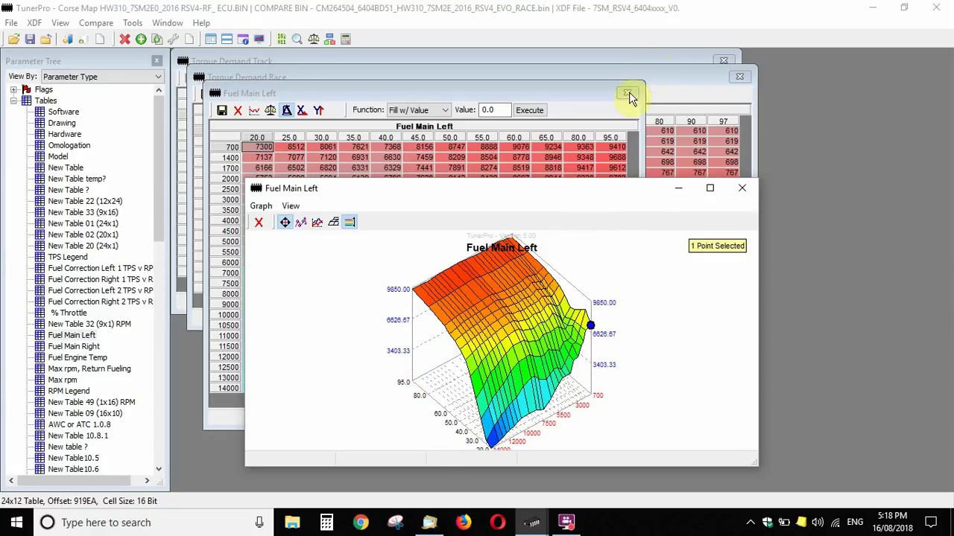Click the binary 10/011 icon in main toolbar
This screenshot has width=954, height=536.
[281, 39]
